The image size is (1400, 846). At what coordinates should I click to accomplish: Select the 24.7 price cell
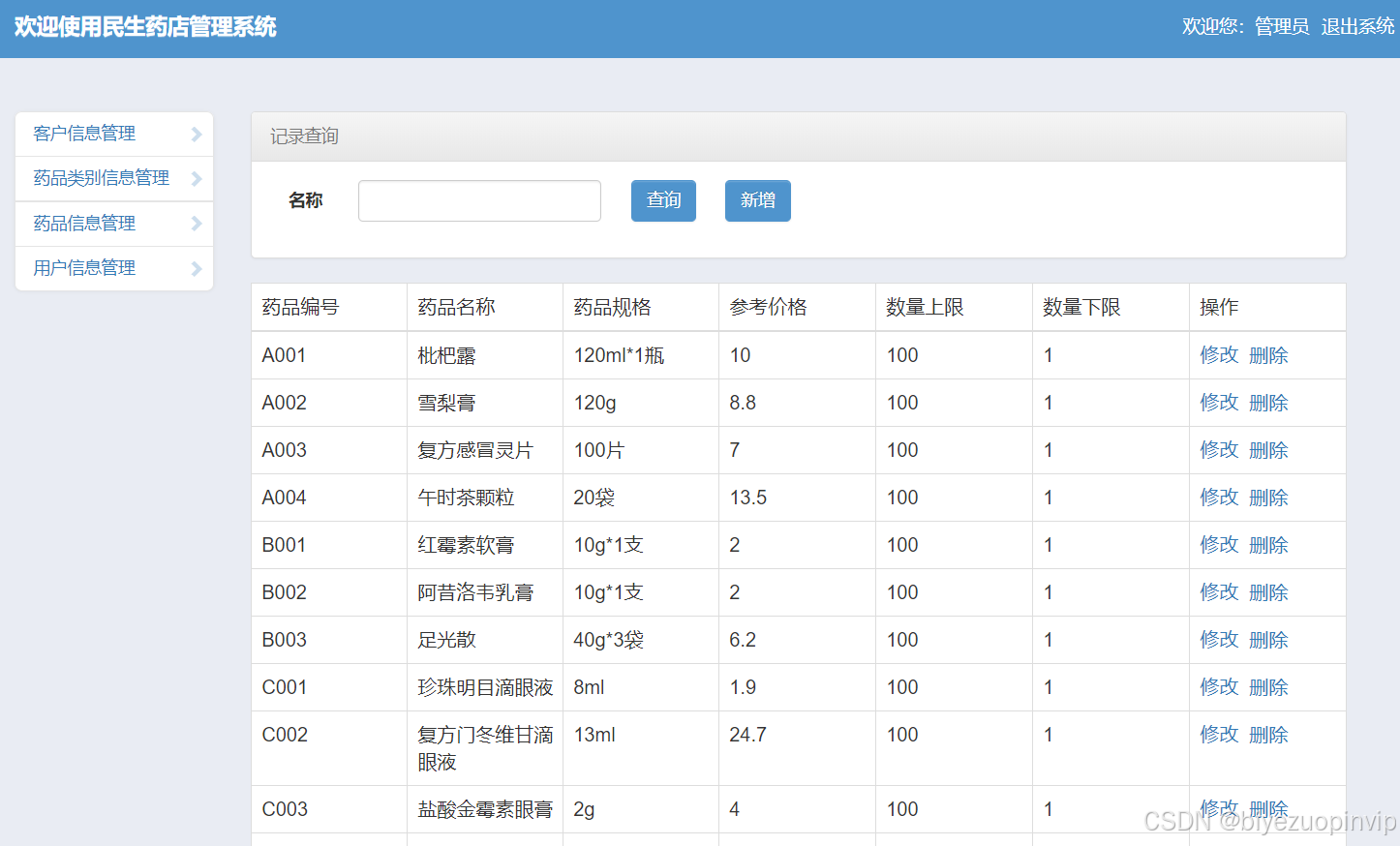coord(797,748)
